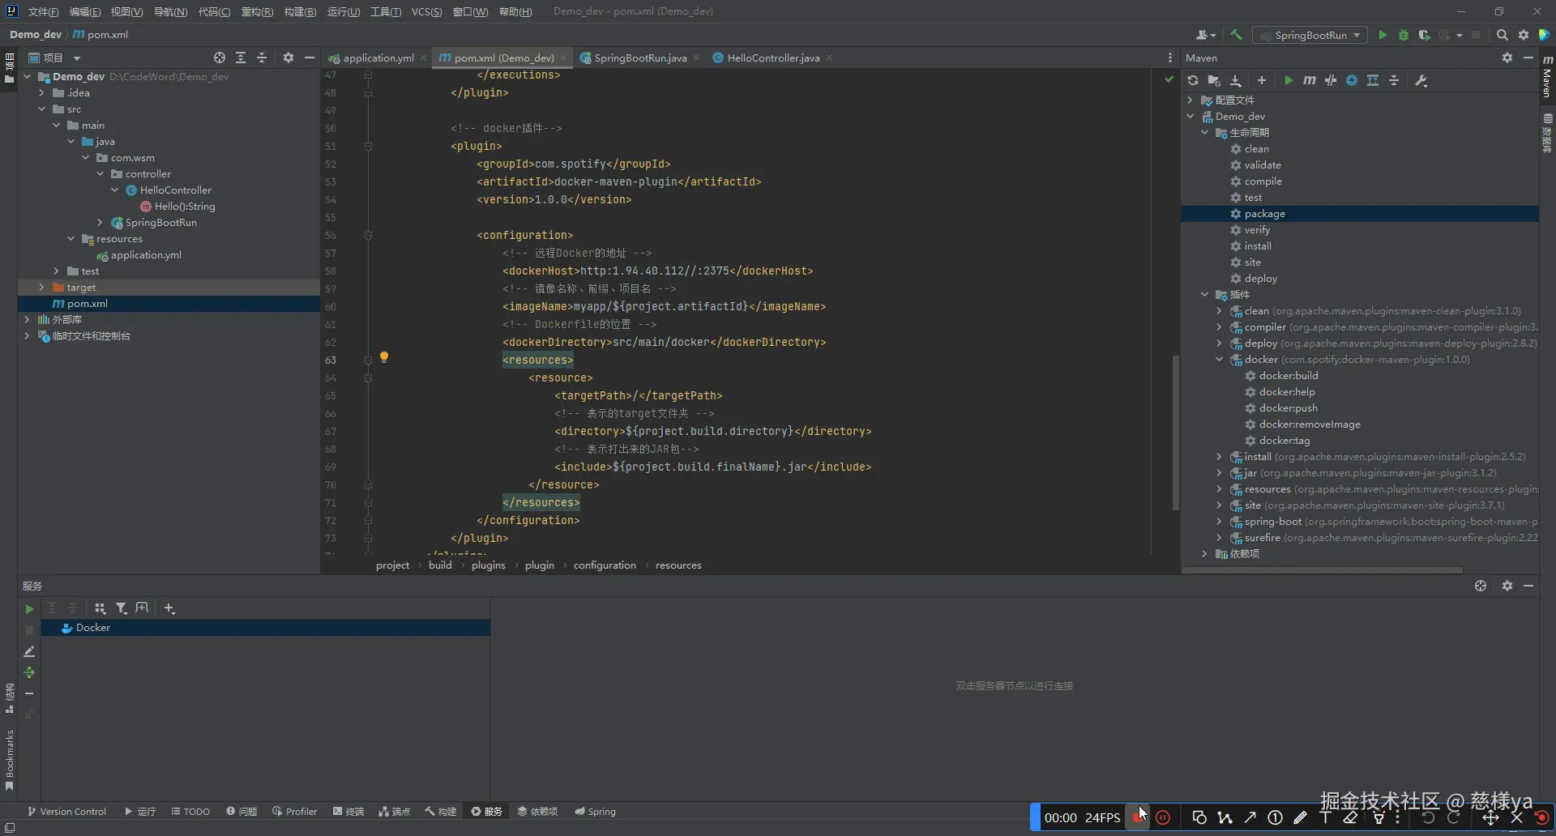The width and height of the screenshot is (1556, 836).
Task: Open the 重构 menu
Action: 257,11
